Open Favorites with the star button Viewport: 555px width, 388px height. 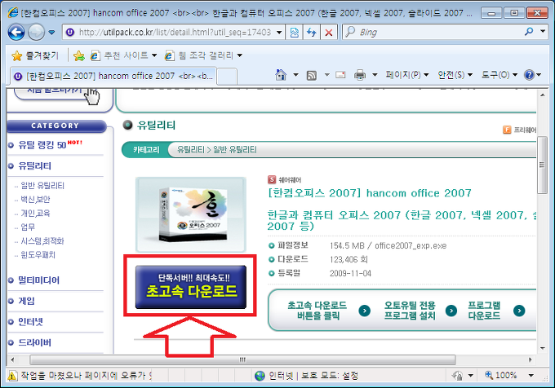34,55
